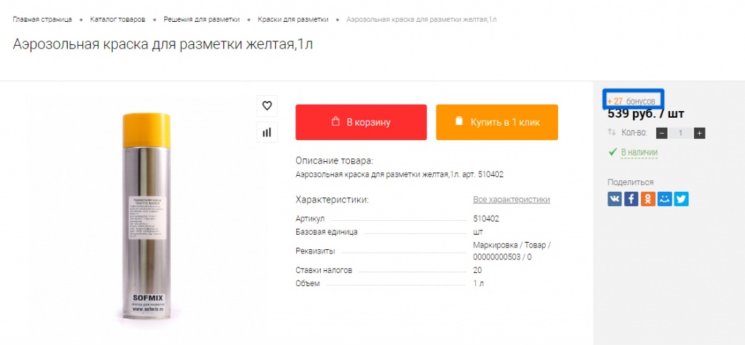745x345 pixels.
Task: Share via Odnoklassniki icon
Action: (648, 199)
